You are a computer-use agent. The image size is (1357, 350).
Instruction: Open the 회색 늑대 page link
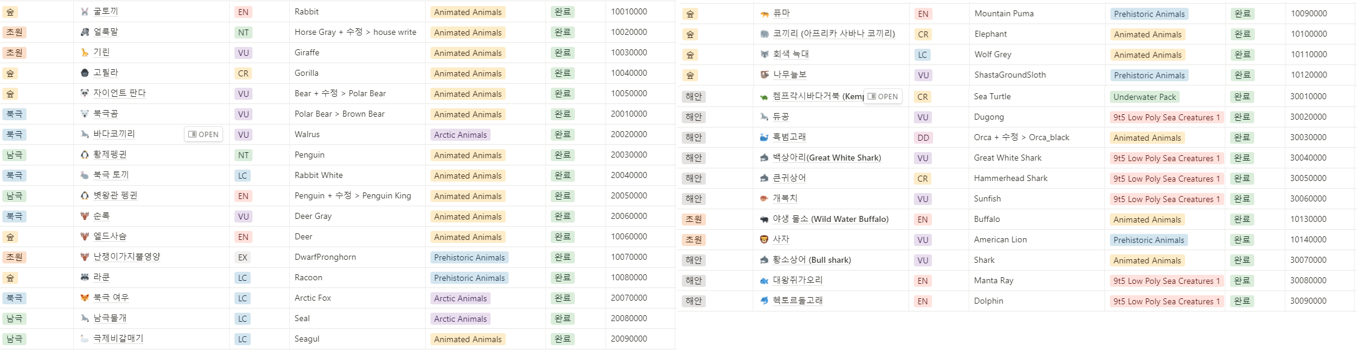click(x=791, y=54)
